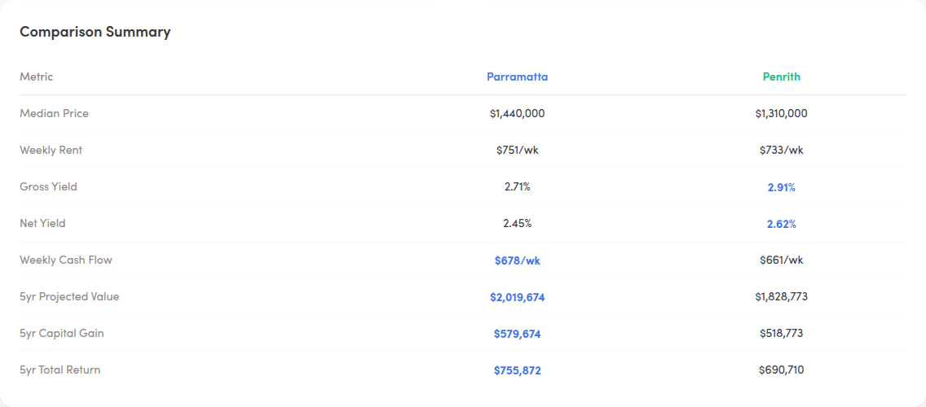Click the $733/wk weekly rent value
Viewport: 926px width, 407px height.
tap(781, 150)
